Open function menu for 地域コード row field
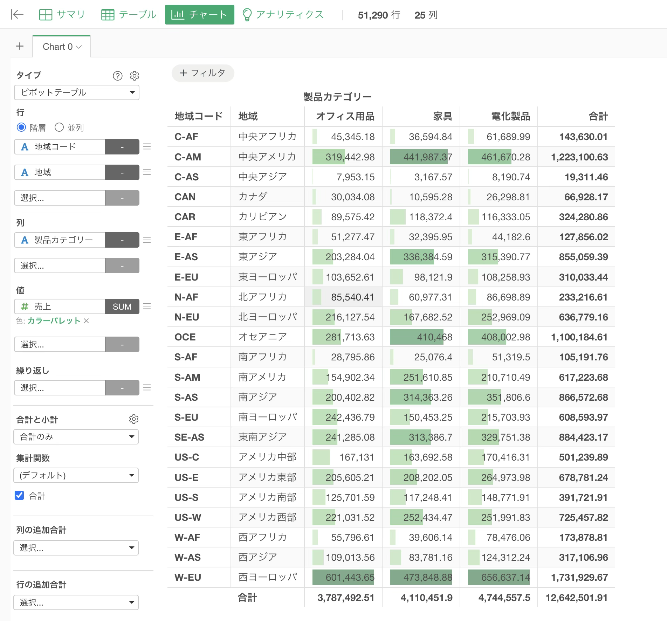The height and width of the screenshot is (621, 667). click(122, 147)
